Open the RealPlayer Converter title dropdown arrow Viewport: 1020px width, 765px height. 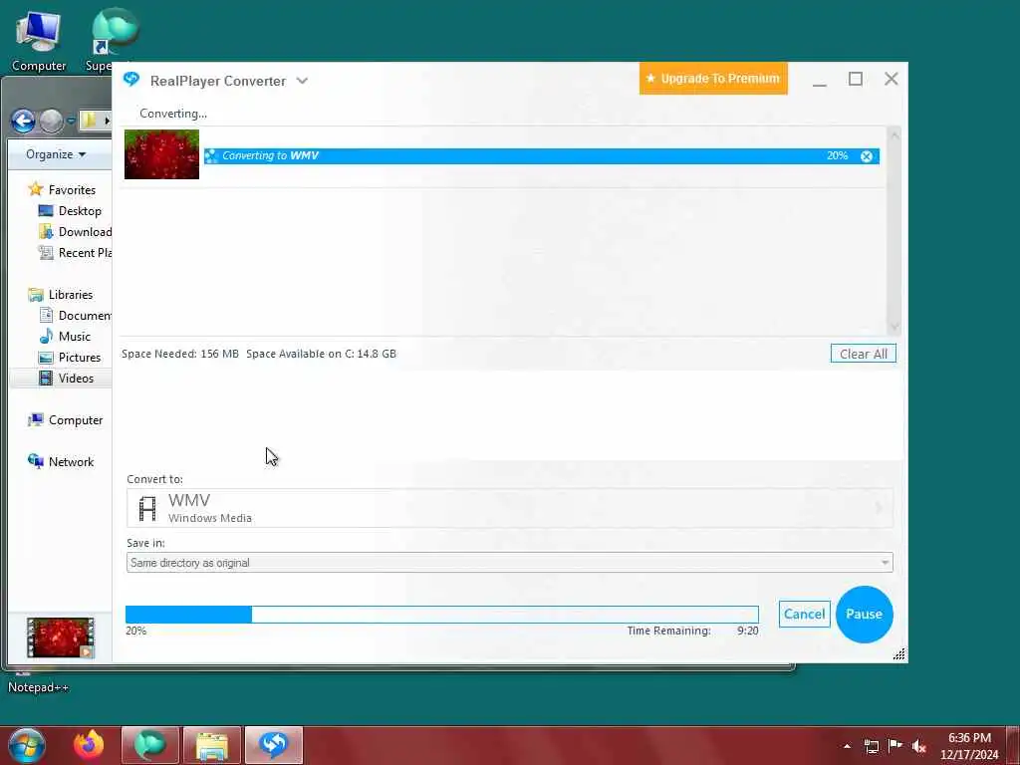tap(302, 81)
